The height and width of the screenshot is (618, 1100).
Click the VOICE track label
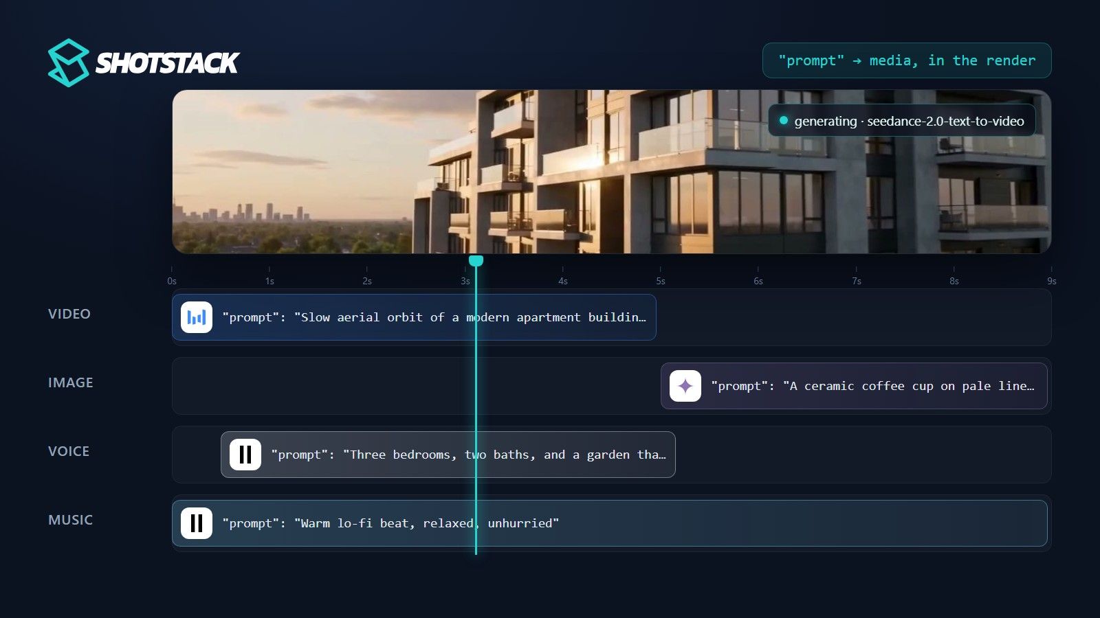tap(69, 451)
